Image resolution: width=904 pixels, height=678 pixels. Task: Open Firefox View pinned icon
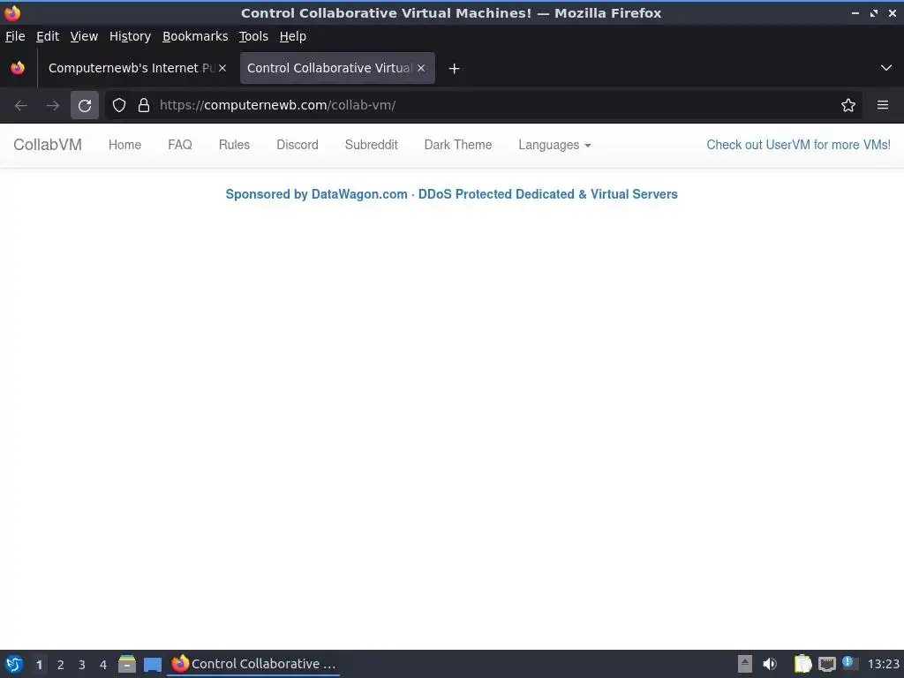[18, 68]
